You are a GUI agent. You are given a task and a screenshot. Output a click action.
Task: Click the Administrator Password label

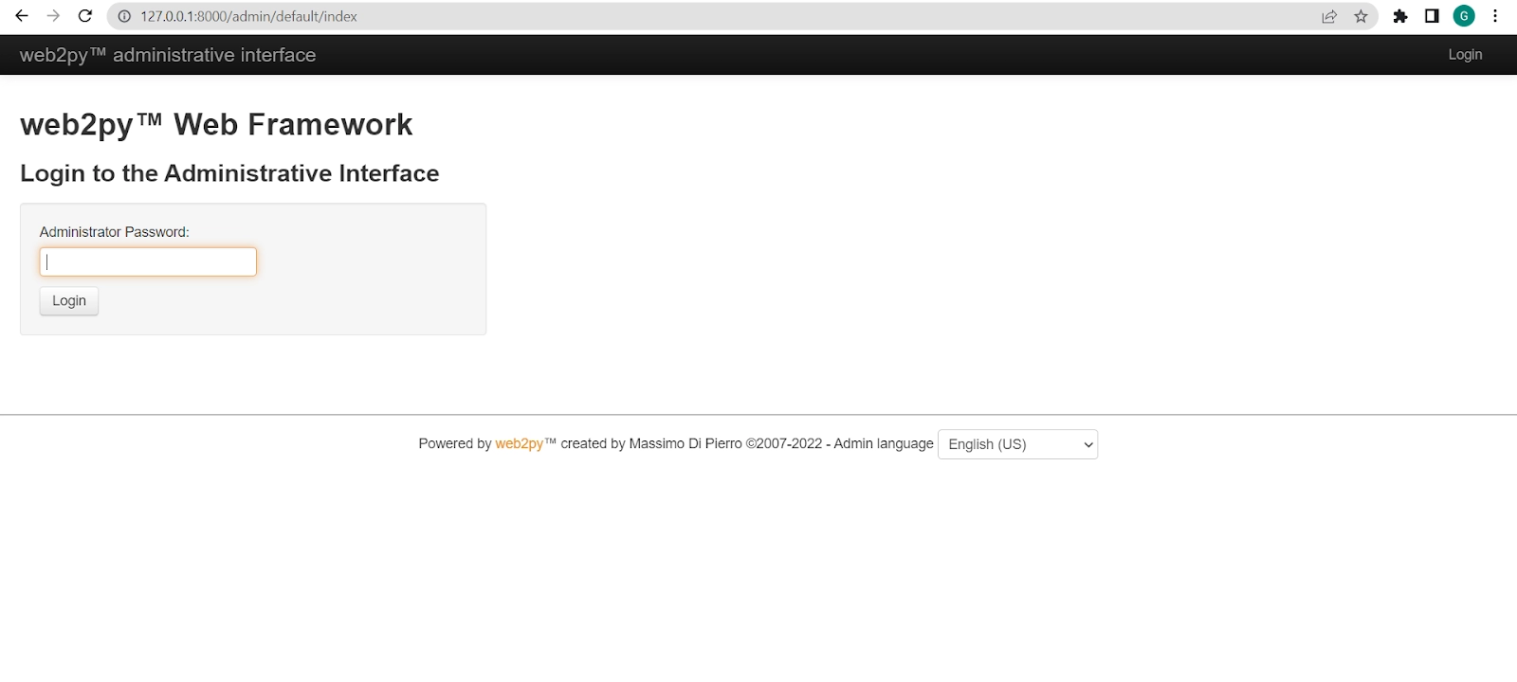pos(115,232)
